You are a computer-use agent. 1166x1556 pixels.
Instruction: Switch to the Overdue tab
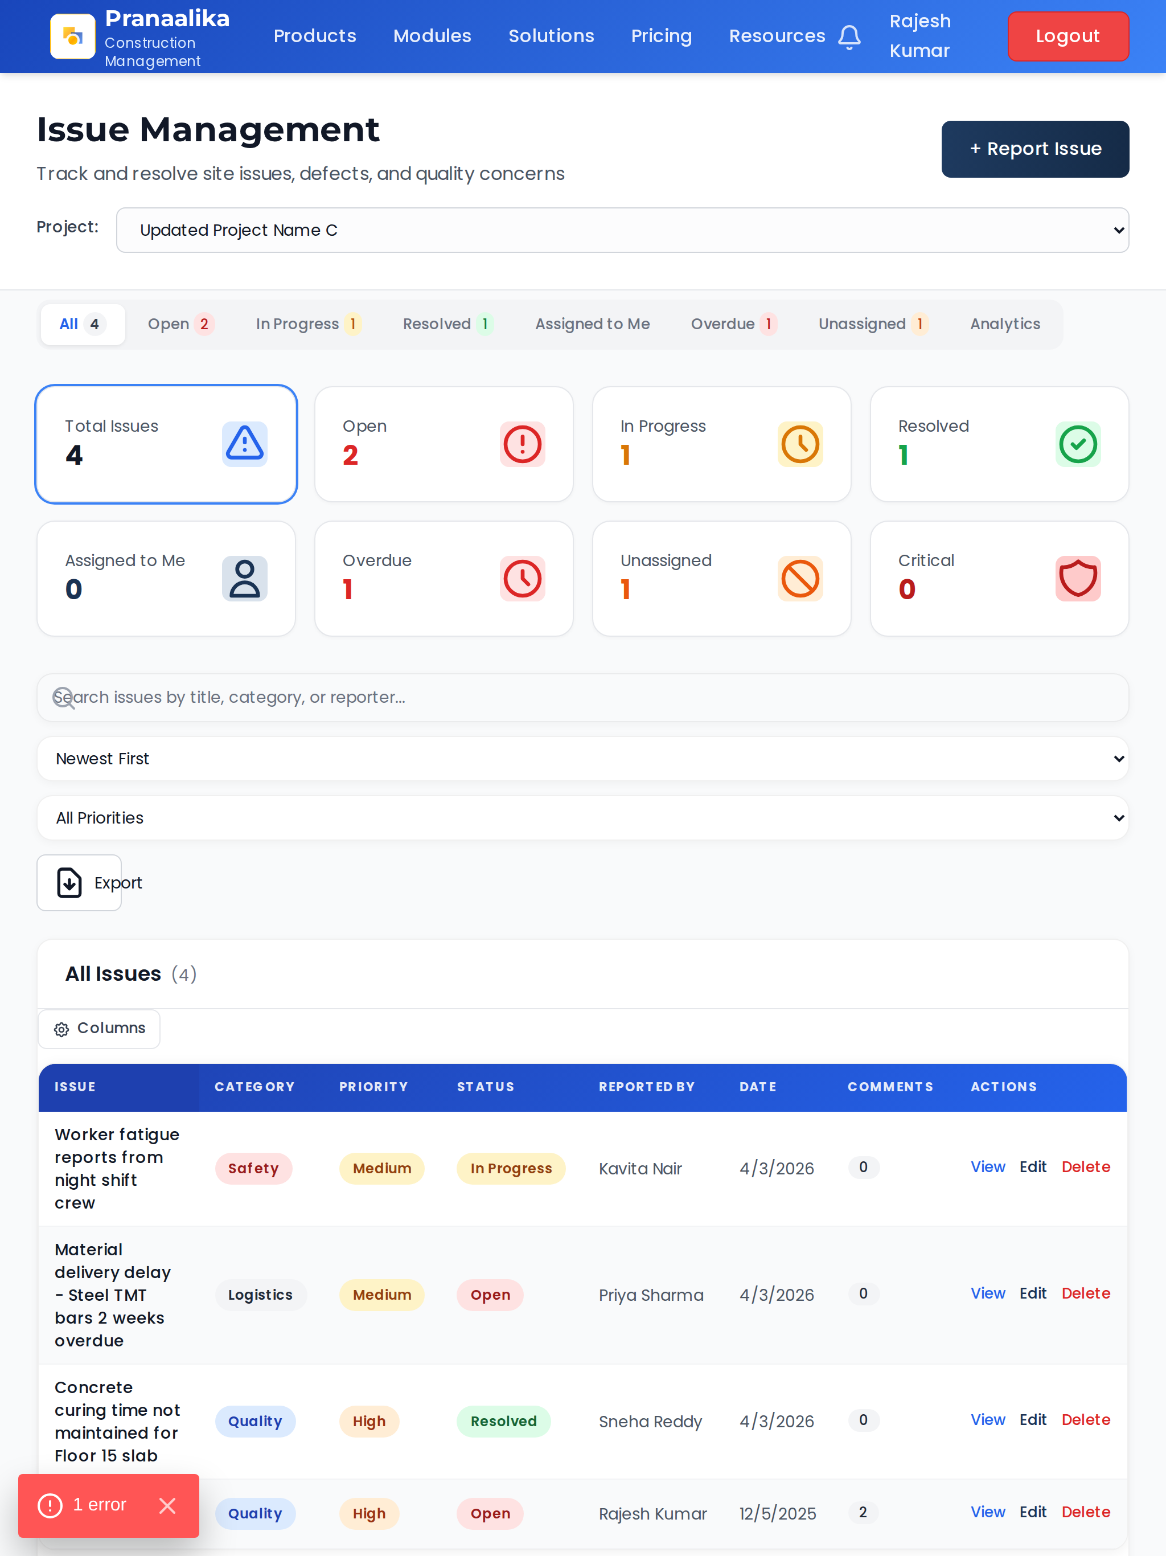pos(733,324)
